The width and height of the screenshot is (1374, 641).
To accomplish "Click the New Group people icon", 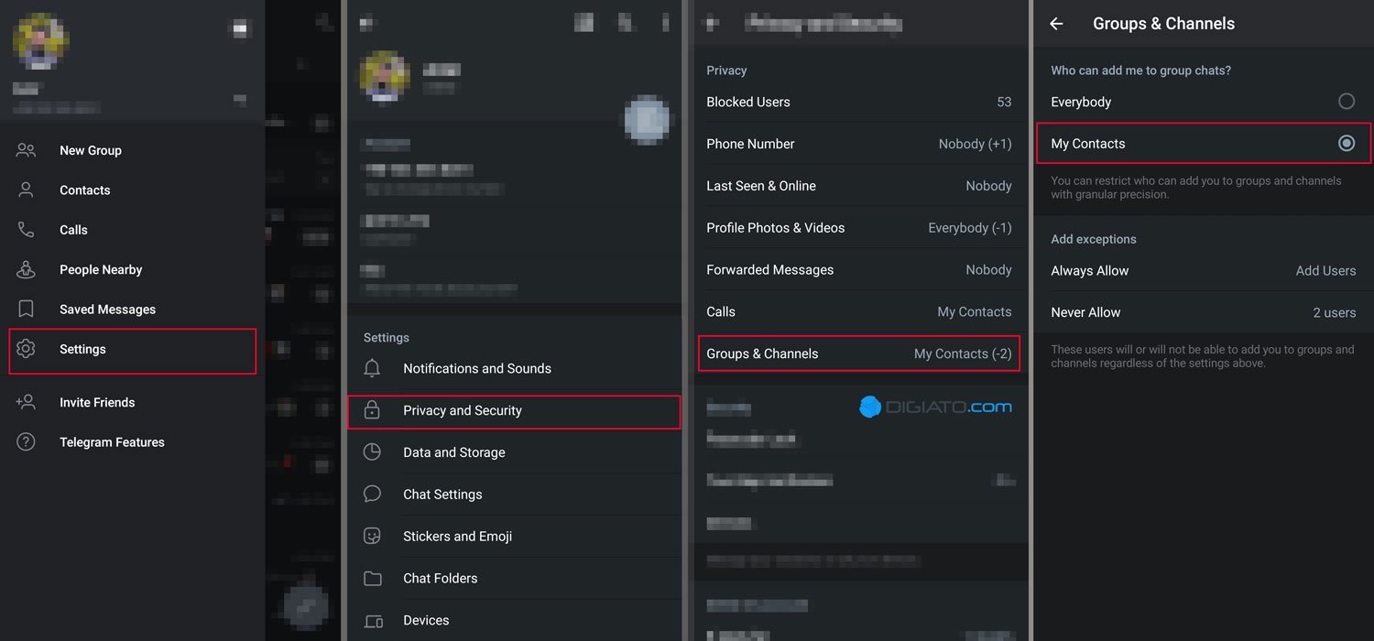I will pos(26,150).
